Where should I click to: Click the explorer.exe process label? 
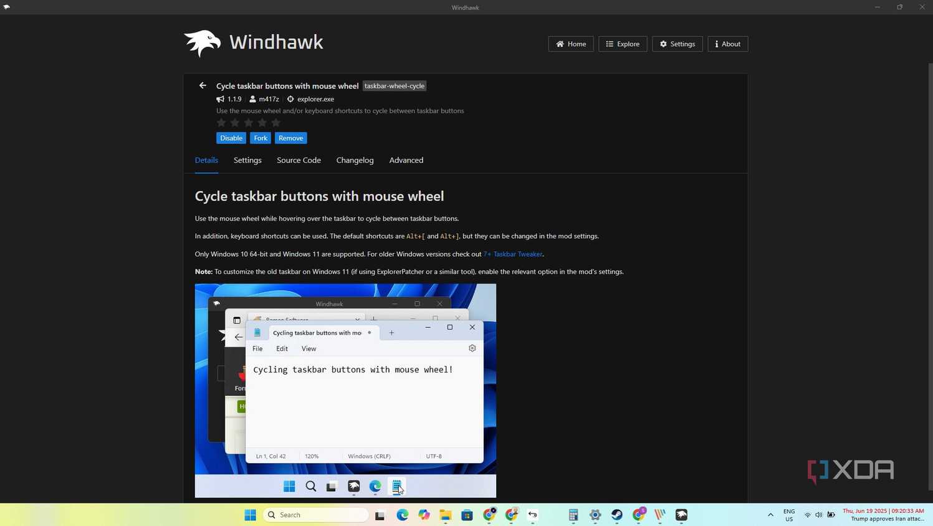click(315, 99)
